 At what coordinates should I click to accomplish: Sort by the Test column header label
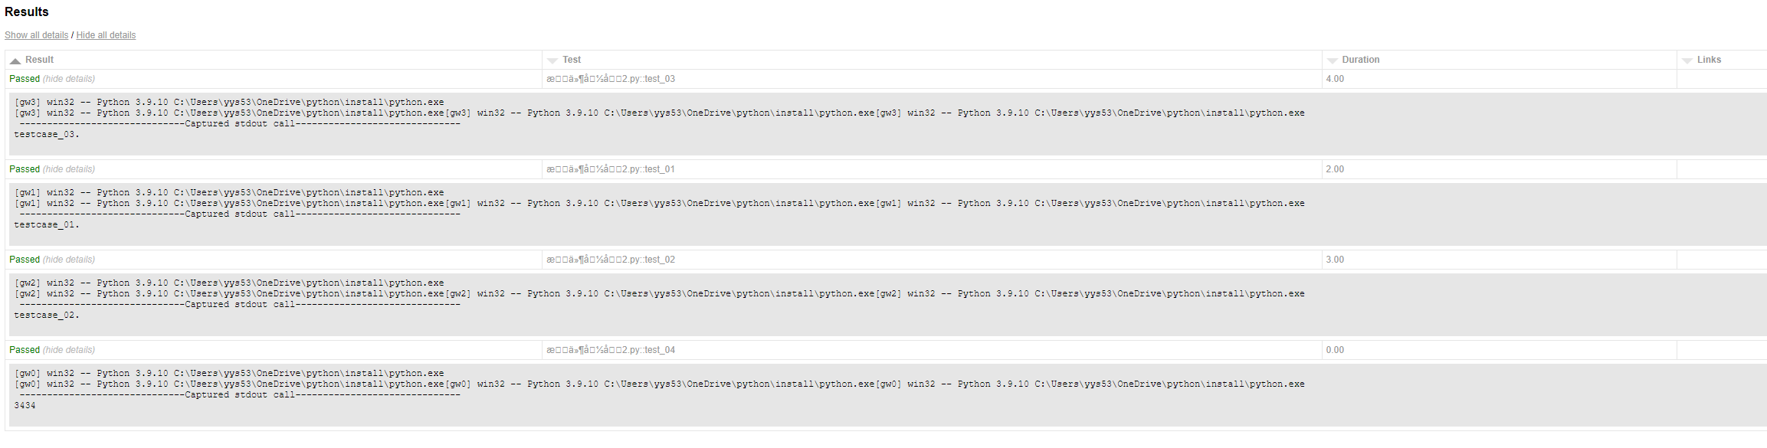[572, 60]
